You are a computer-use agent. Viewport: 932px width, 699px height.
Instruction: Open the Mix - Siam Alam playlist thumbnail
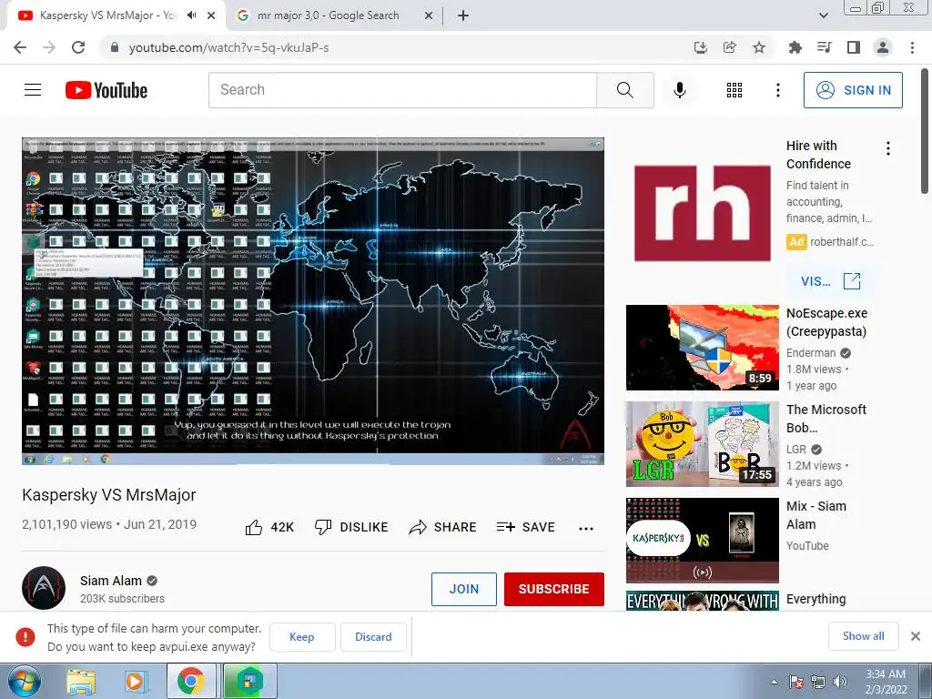click(x=703, y=541)
